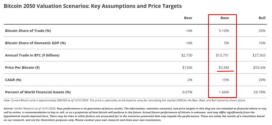Click the Bear column header

pos(188,18)
